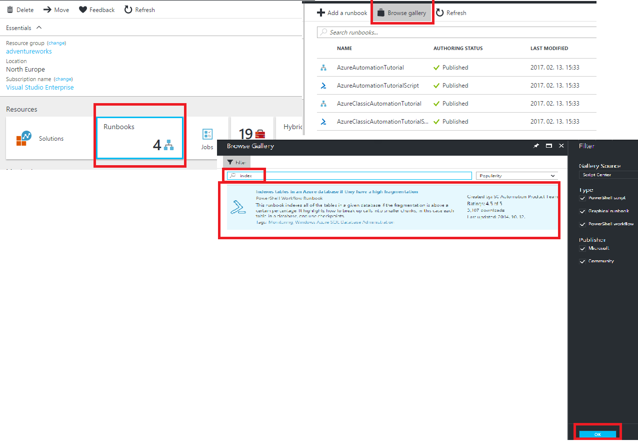The height and width of the screenshot is (441, 638).
Task: Open the Solutions tile
Action: click(49, 138)
